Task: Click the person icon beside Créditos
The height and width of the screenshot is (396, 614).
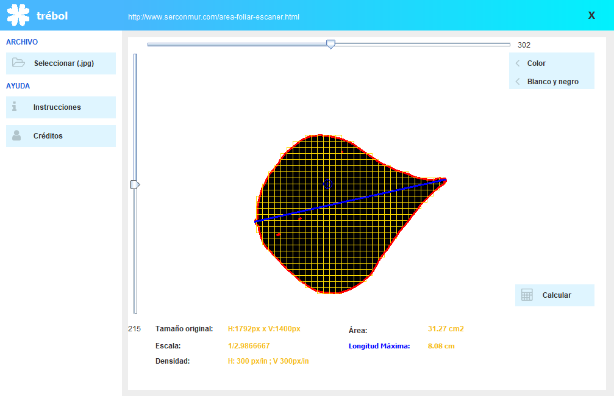Action: coord(16,135)
